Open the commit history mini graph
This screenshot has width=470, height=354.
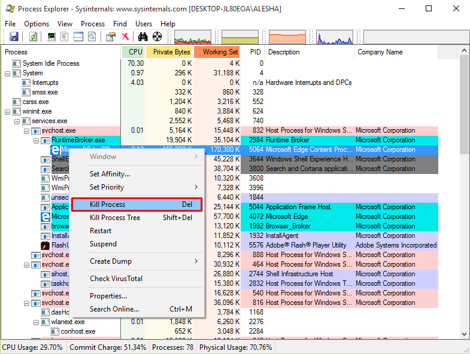(240, 37)
